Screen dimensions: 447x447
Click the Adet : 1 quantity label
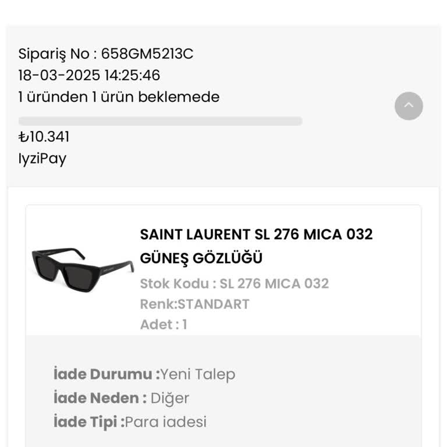pyautogui.click(x=164, y=324)
